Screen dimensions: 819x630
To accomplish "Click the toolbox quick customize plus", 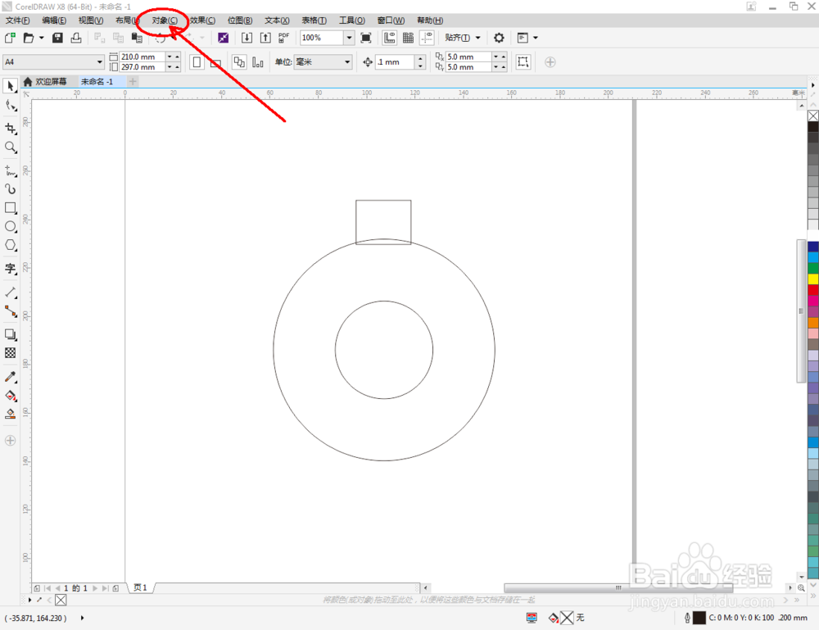I will click(x=10, y=441).
